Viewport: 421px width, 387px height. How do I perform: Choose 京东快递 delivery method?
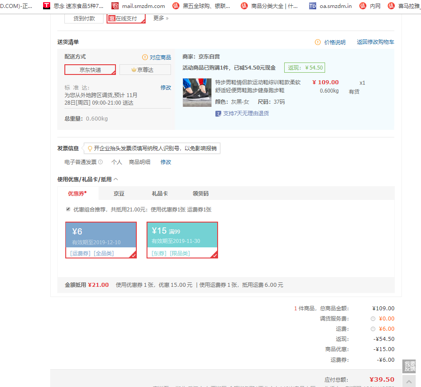click(x=90, y=70)
